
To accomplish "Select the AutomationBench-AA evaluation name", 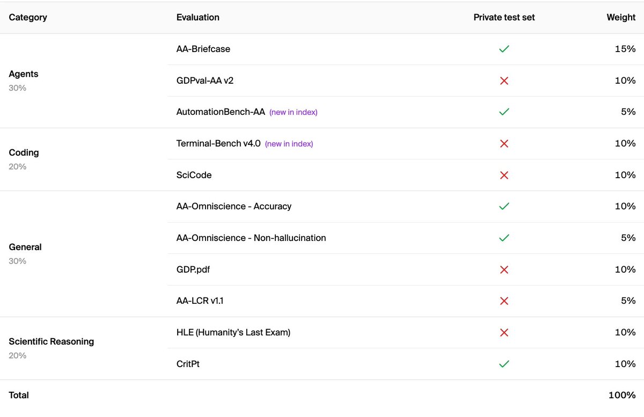I will (221, 112).
